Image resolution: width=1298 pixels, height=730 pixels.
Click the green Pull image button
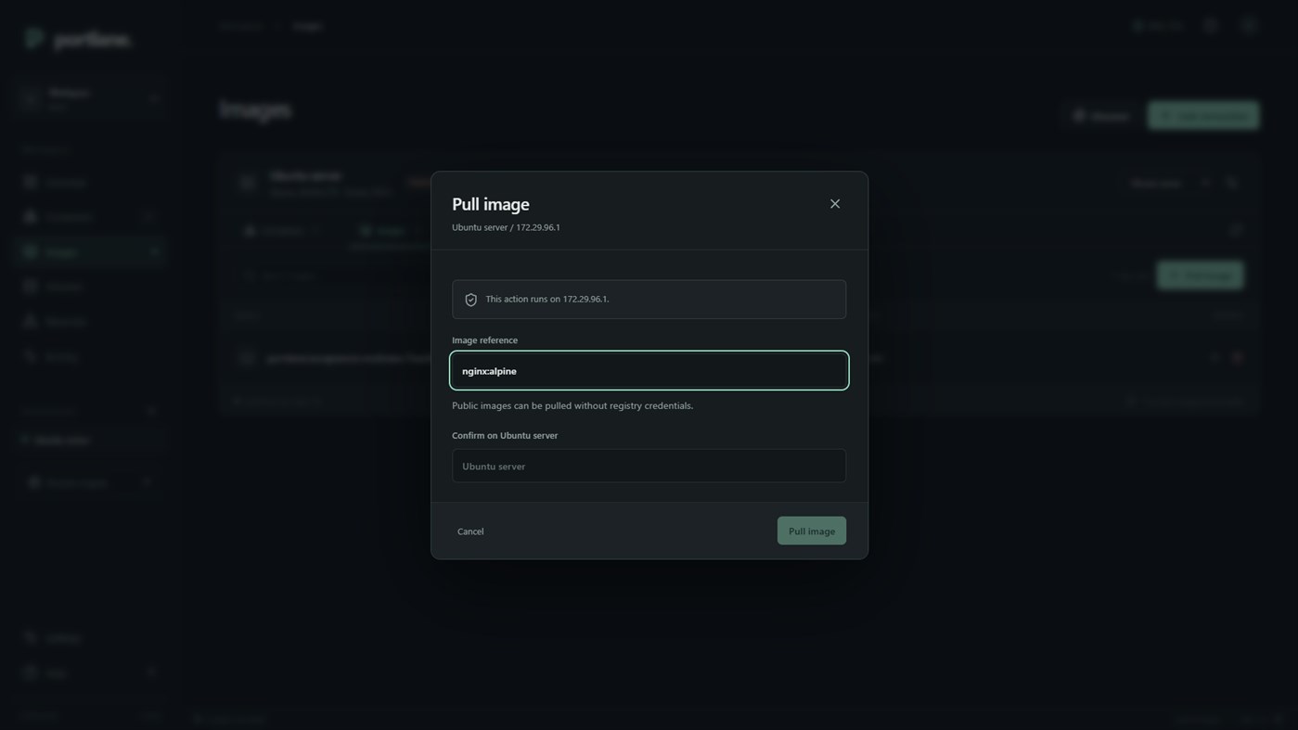click(812, 531)
